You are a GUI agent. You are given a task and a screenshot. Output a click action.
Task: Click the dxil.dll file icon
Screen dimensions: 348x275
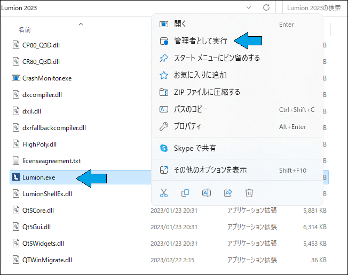[16, 111]
